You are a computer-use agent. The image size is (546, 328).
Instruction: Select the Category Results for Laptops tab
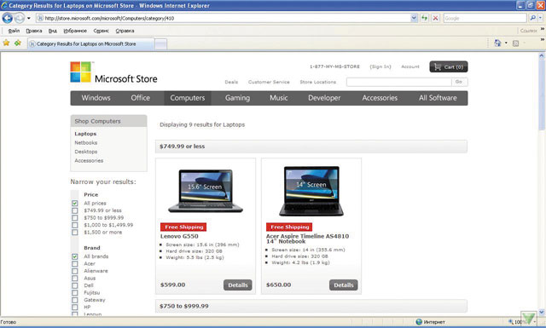point(90,43)
